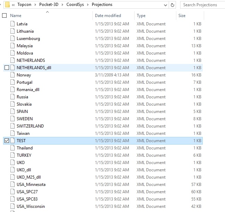The height and width of the screenshot is (212, 225).
Task: Uncheck the TEST file checkbox
Action: pyautogui.click(x=7, y=141)
